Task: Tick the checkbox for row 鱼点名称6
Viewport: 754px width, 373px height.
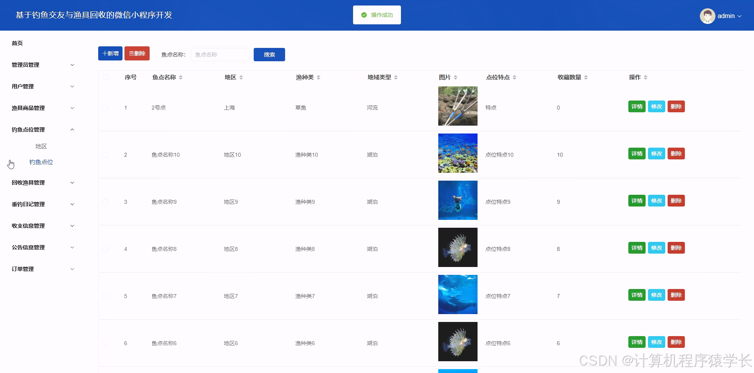Action: pos(105,343)
